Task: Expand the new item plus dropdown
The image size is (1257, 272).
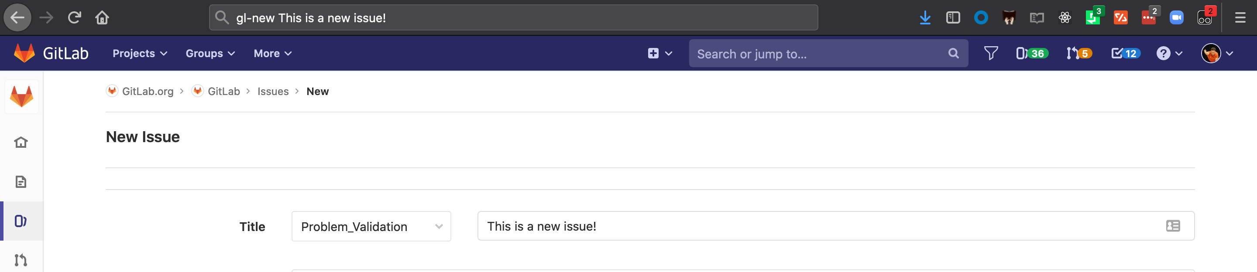Action: [660, 53]
